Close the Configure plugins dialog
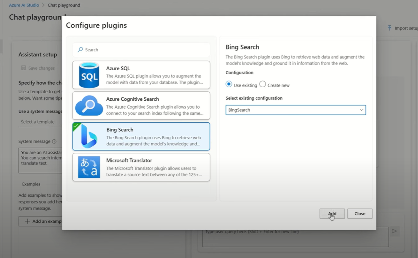The image size is (418, 258). (x=360, y=214)
